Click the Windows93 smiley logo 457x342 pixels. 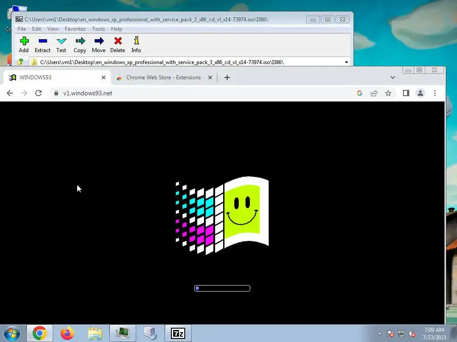click(222, 215)
